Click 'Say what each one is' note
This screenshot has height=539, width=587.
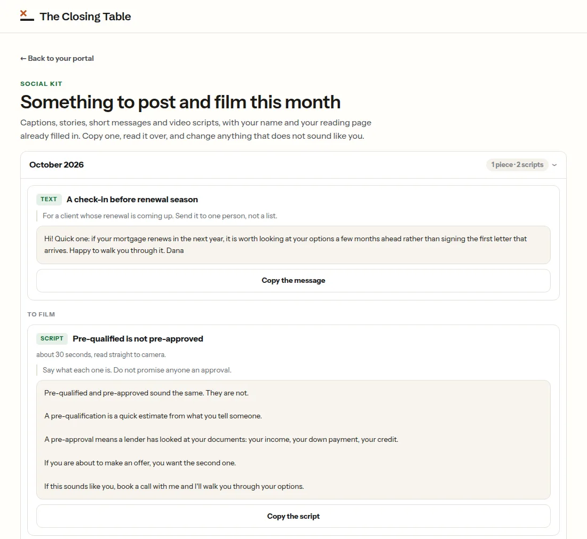[x=137, y=370]
